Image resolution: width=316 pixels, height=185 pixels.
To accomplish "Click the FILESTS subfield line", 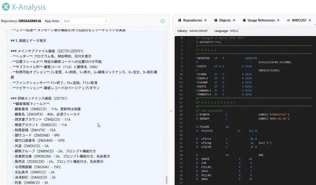I will 226,131.
